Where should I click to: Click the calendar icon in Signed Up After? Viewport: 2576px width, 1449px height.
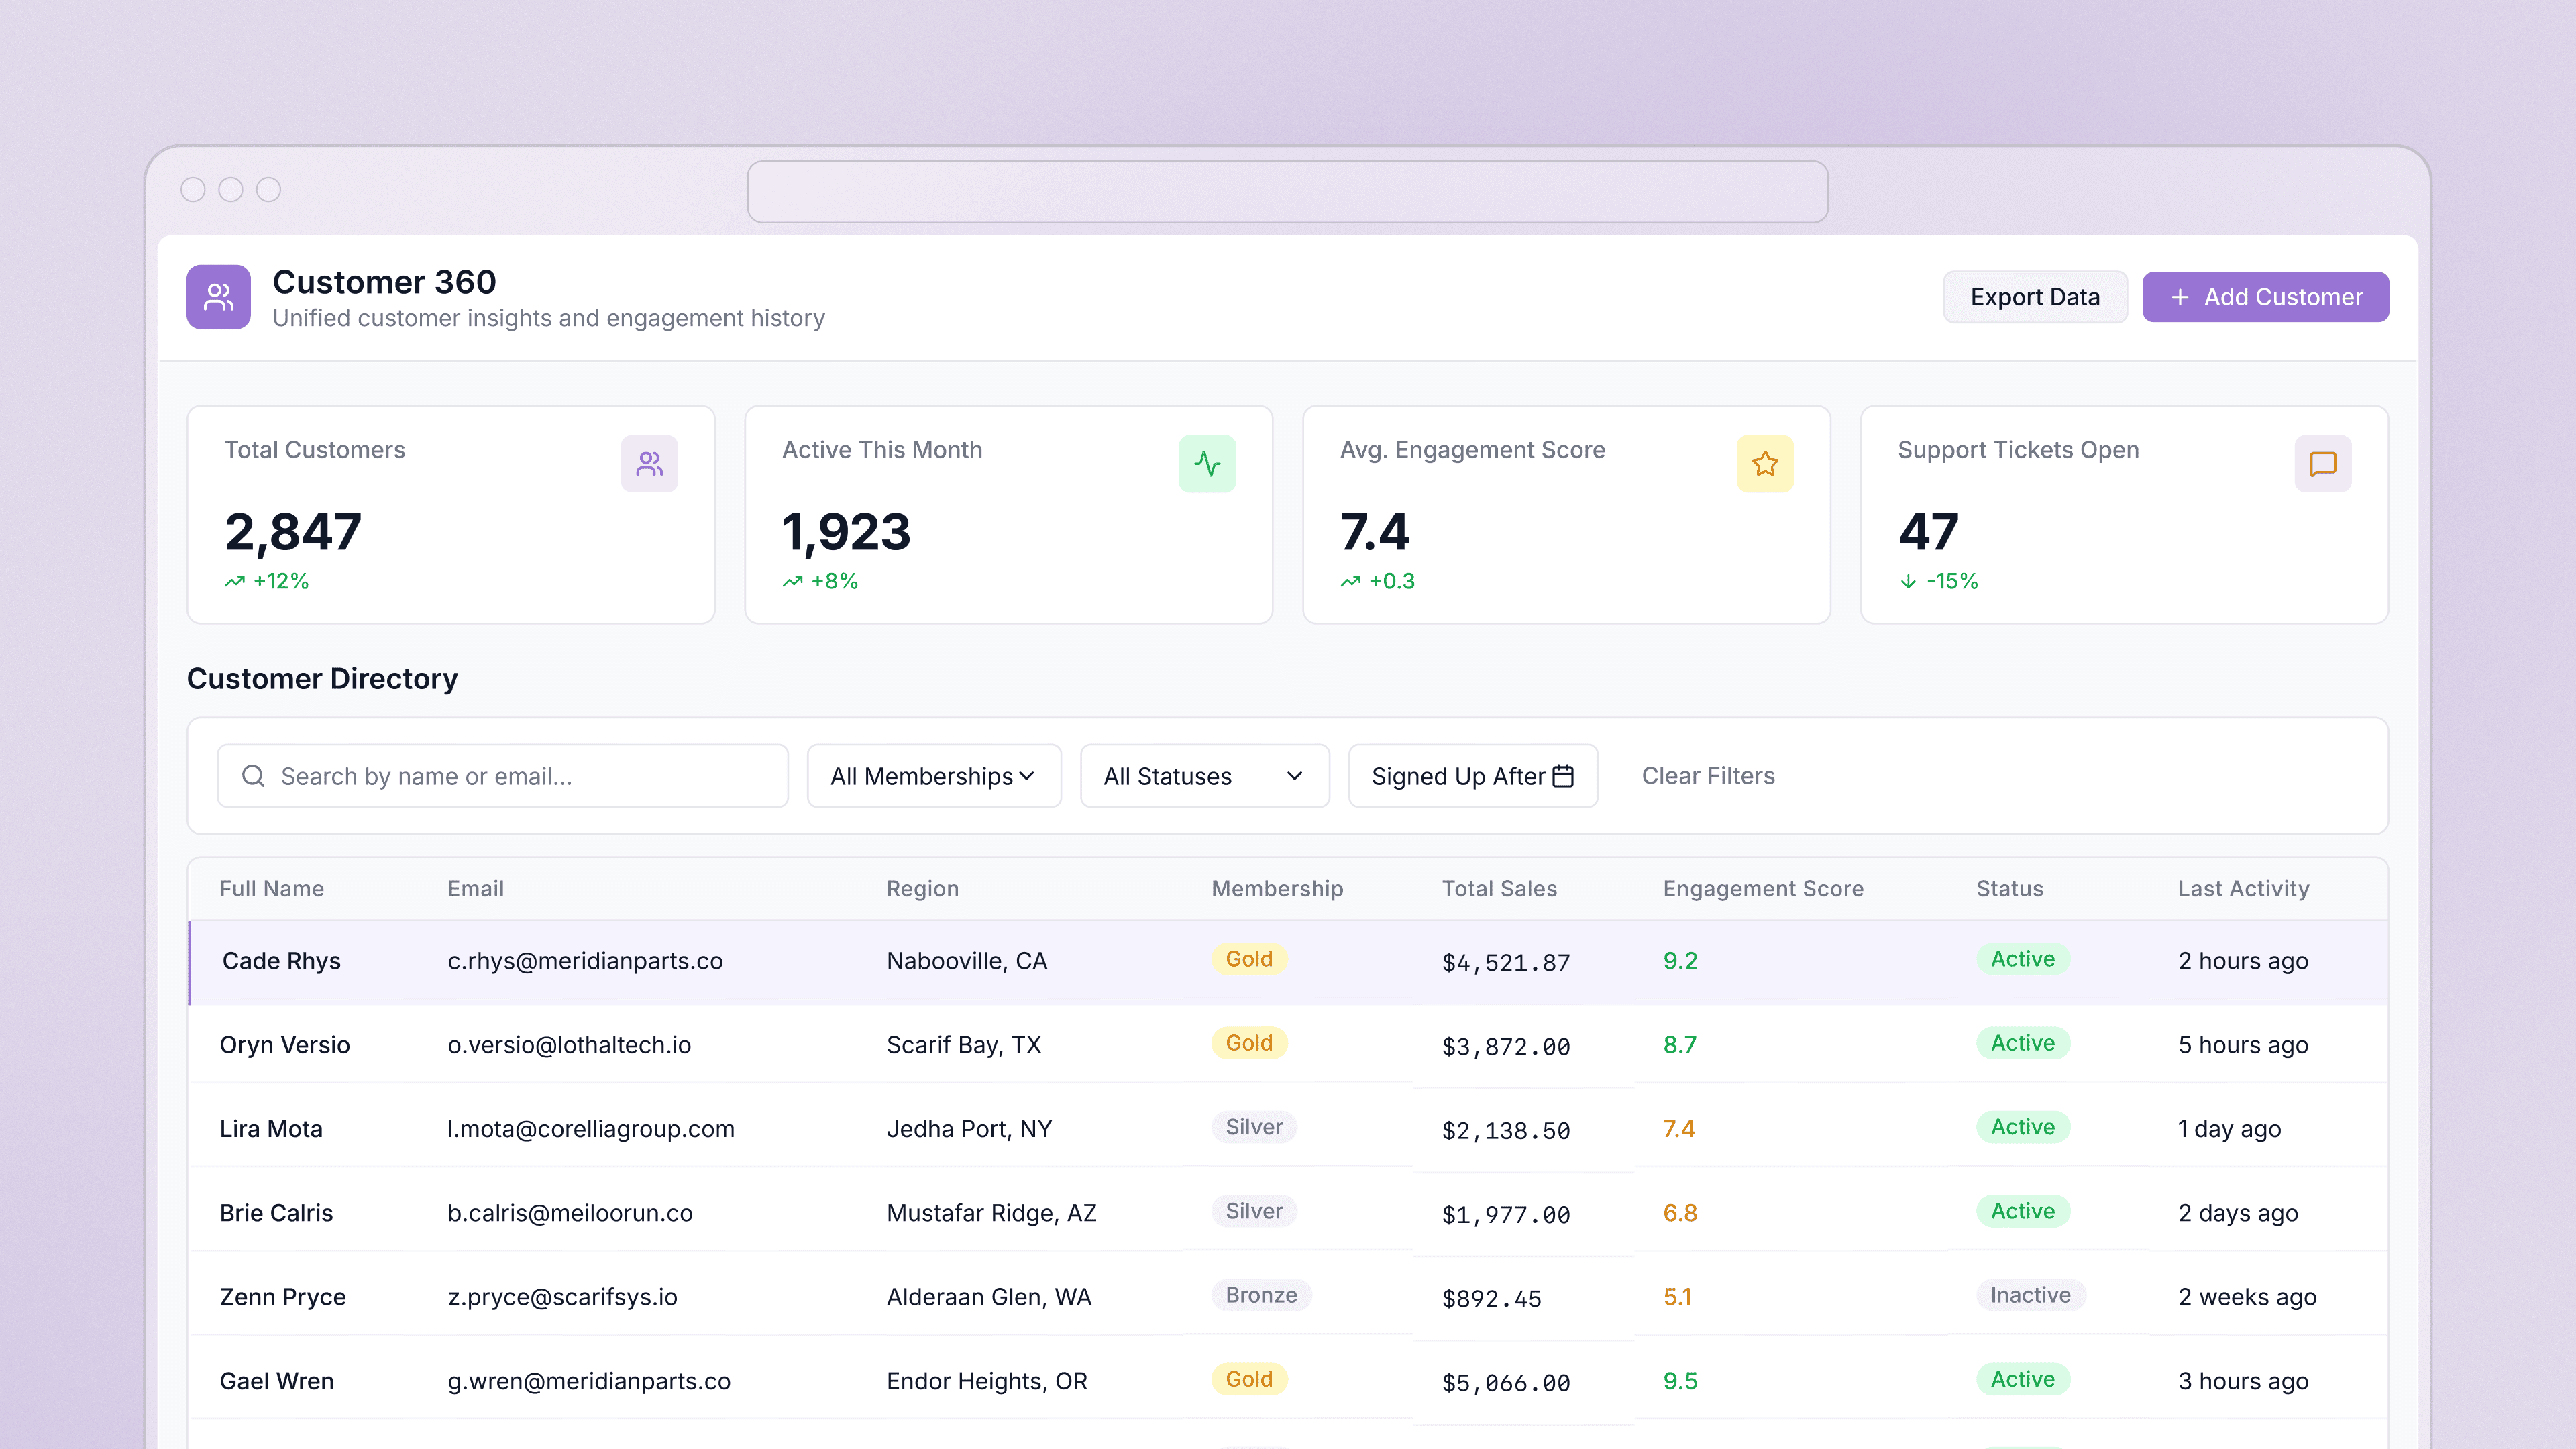(x=1563, y=776)
